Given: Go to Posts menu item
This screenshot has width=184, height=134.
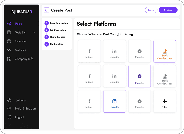Looking at the screenshot, I should pos(19,24).
